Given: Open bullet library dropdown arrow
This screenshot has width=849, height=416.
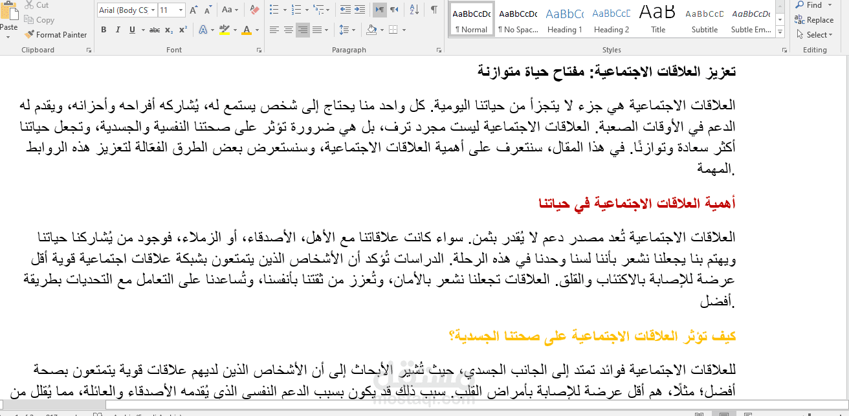Looking at the screenshot, I should pyautogui.click(x=284, y=10).
